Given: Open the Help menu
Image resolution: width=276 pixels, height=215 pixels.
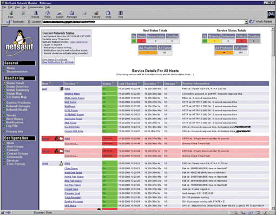Looking at the screenshot, I should [48, 7].
